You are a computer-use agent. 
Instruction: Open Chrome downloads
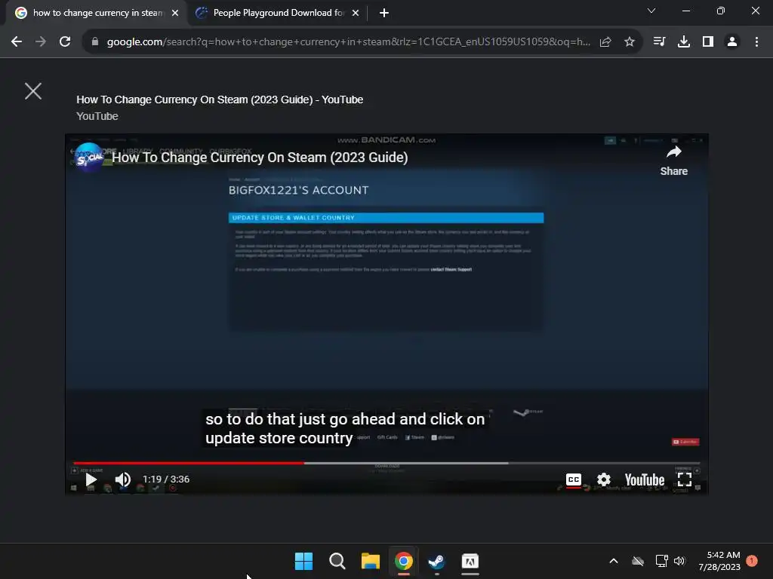[x=683, y=42]
